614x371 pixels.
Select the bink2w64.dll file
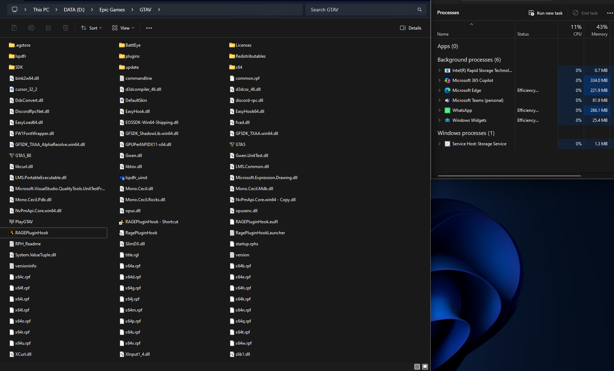[x=25, y=78]
